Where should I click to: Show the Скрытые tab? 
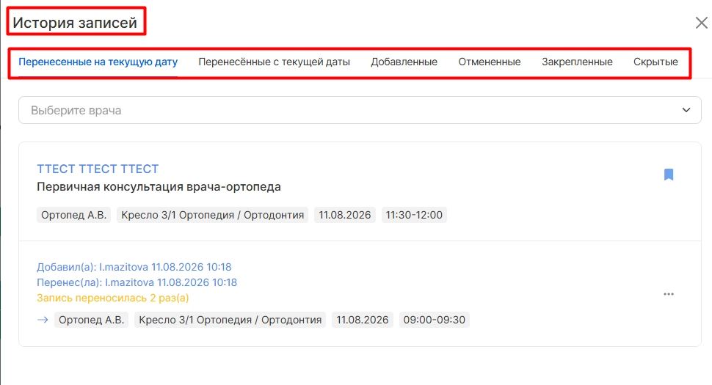pyautogui.click(x=655, y=62)
